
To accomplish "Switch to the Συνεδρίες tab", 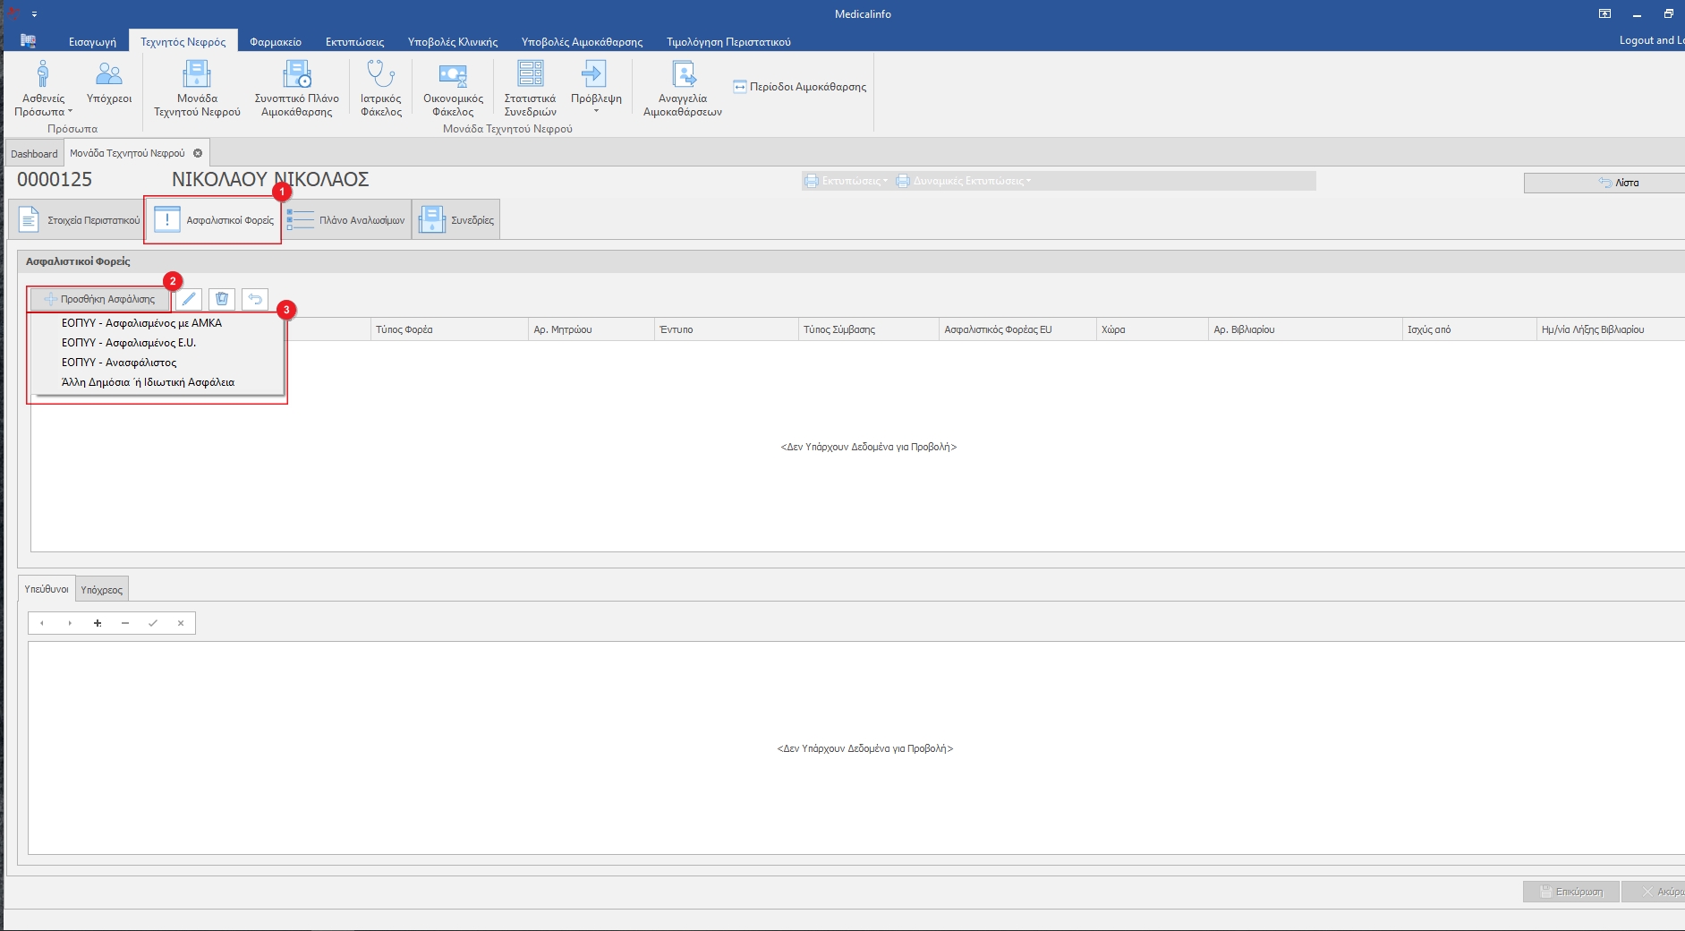I will (x=456, y=220).
